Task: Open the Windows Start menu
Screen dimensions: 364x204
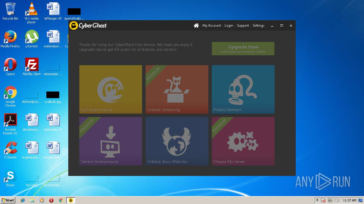Action: tap(8, 200)
